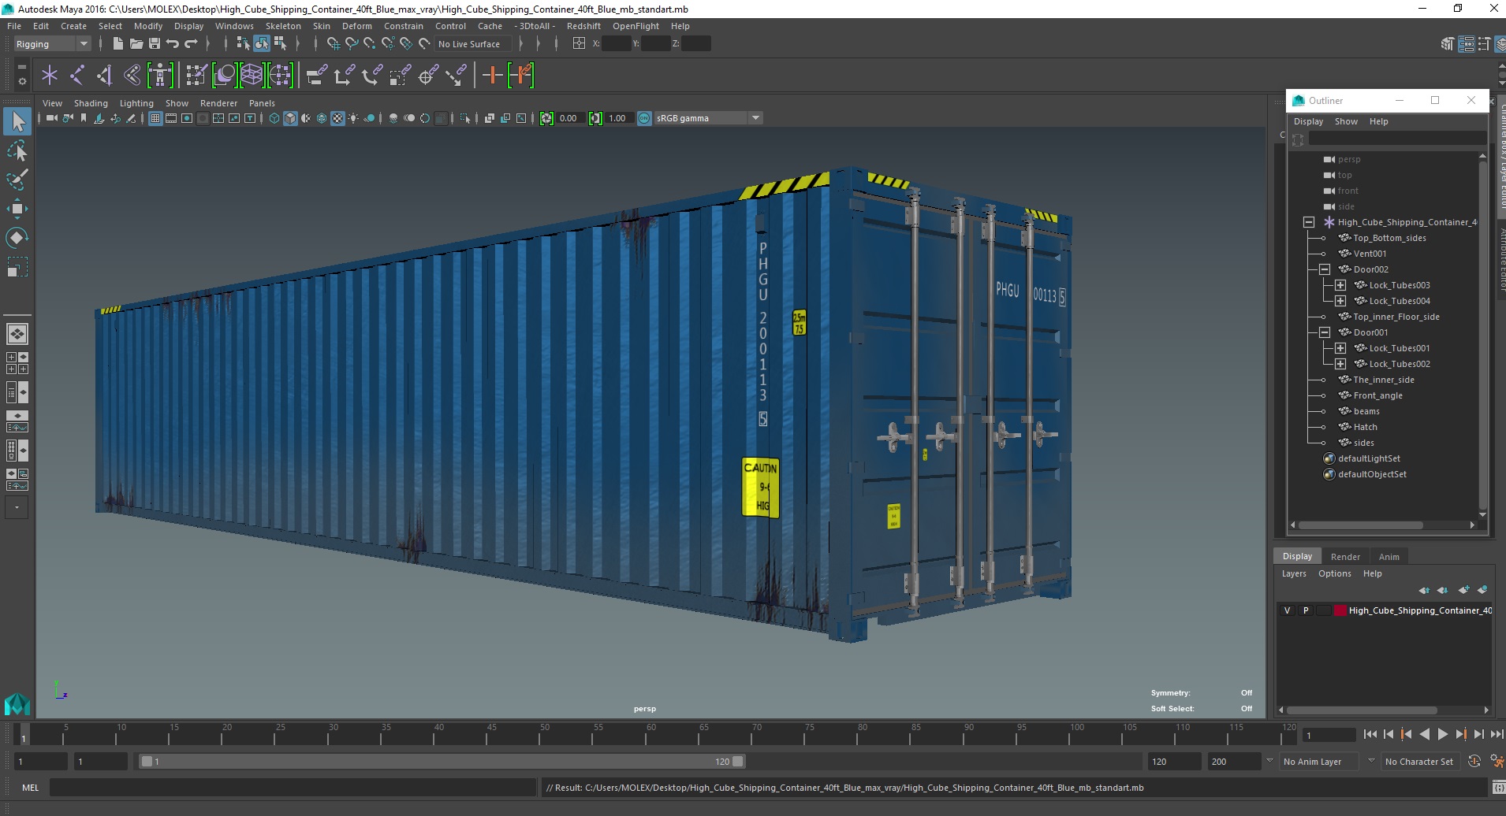Open Animation preferences running man icon

pyautogui.click(x=1497, y=762)
